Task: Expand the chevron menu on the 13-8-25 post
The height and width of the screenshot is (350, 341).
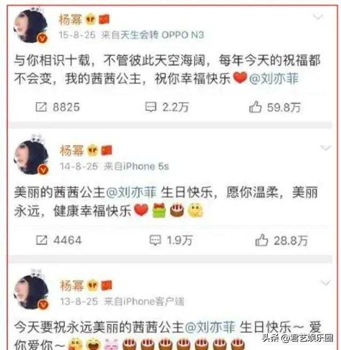Action: click(x=326, y=282)
